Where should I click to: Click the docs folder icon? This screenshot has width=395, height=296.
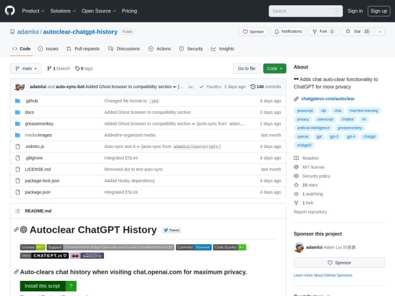(x=18, y=112)
